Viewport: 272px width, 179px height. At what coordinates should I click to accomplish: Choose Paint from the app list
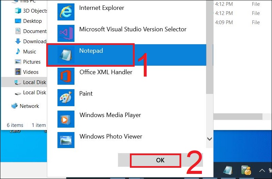pos(86,94)
